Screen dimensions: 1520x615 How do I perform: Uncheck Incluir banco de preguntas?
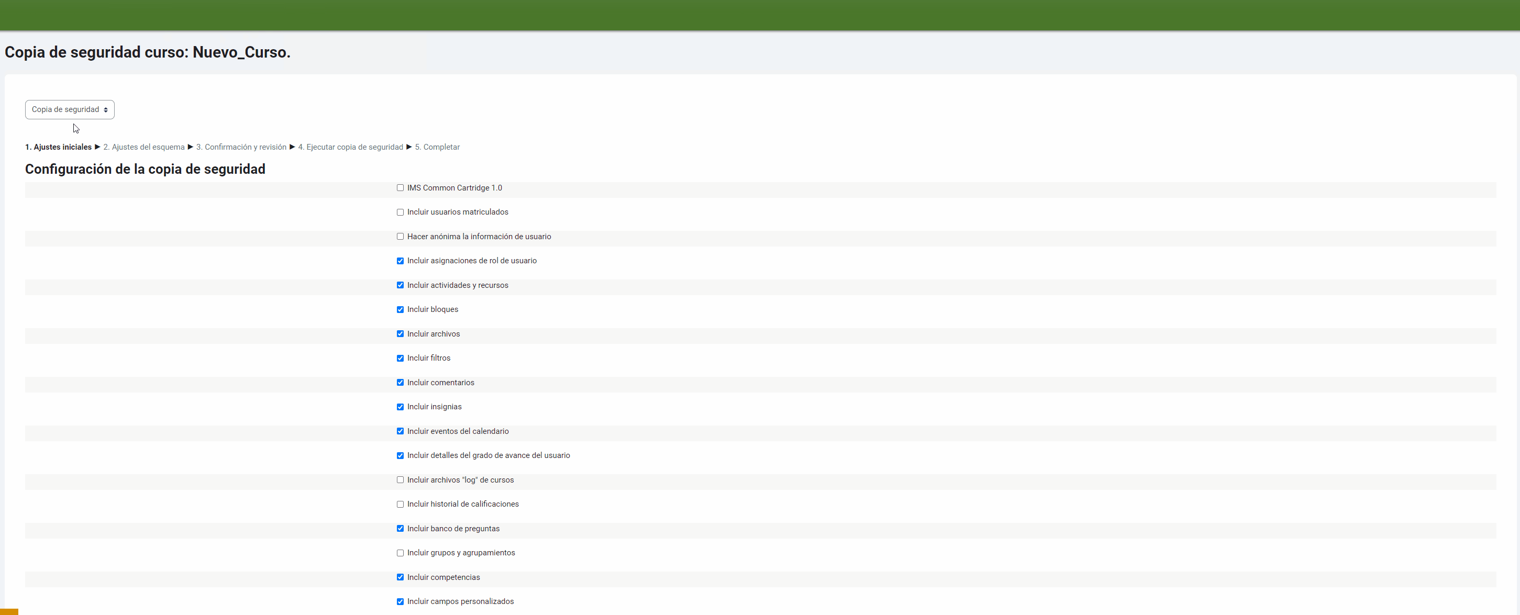click(x=400, y=528)
